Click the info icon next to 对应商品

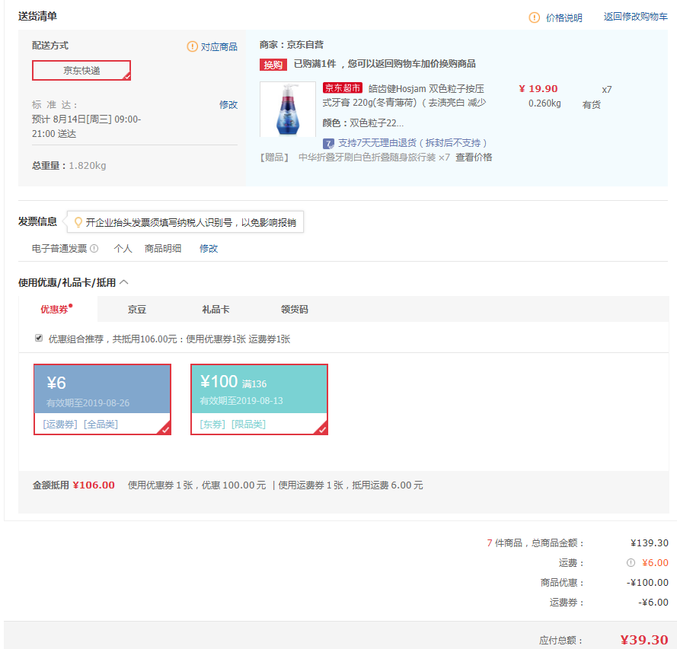[192, 46]
